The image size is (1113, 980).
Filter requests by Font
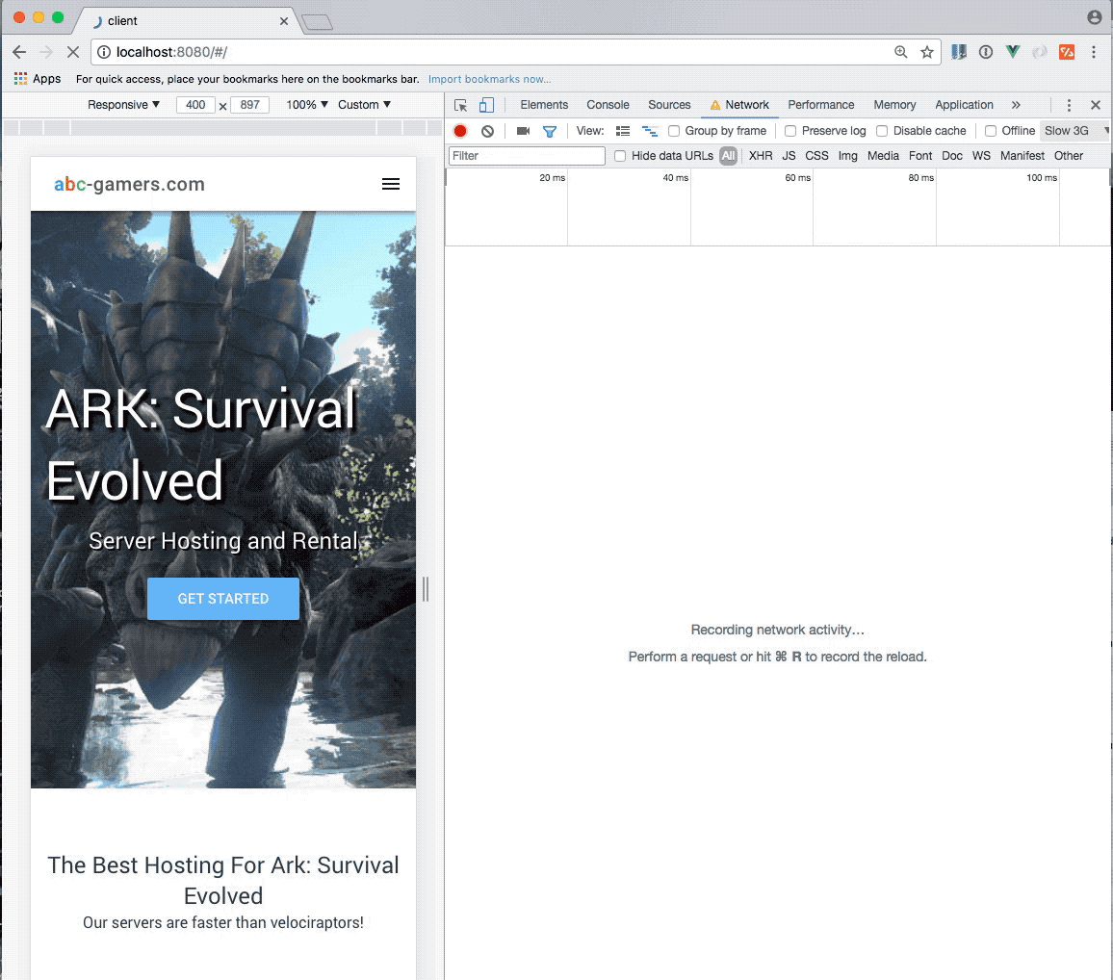919,155
